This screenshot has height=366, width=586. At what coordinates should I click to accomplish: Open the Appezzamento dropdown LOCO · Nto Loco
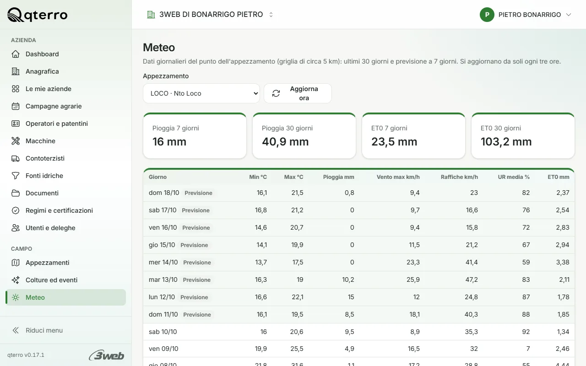coord(201,93)
